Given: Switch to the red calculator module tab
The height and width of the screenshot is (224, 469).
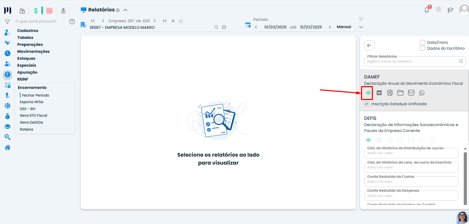Looking at the screenshot, I should click(49, 11).
